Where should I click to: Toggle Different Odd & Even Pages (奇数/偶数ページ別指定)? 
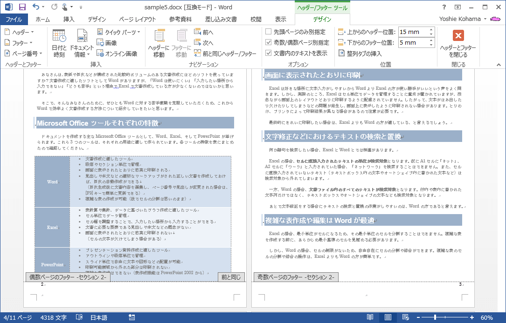[297, 42]
